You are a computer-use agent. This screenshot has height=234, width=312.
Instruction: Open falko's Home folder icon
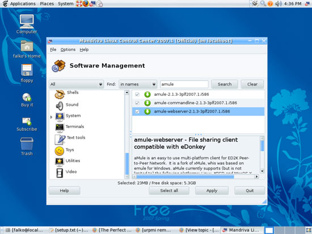click(x=27, y=46)
